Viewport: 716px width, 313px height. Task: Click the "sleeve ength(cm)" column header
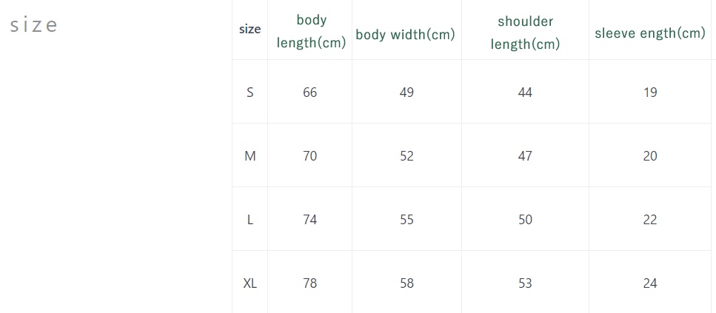[x=650, y=33]
